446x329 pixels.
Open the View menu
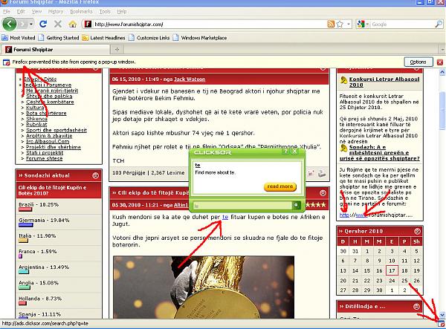point(36,11)
